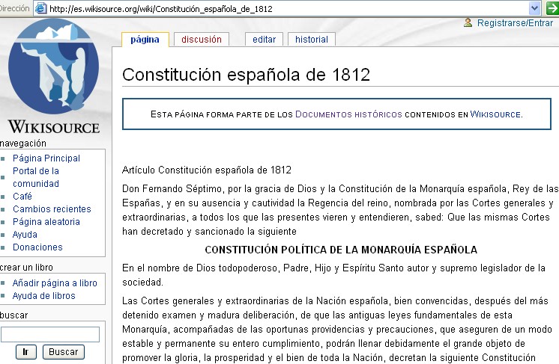The image size is (559, 364).
Task: Click the Donaciones link
Action: coord(37,247)
